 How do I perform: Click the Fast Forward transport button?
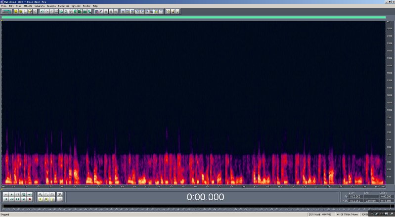tap(18, 199)
